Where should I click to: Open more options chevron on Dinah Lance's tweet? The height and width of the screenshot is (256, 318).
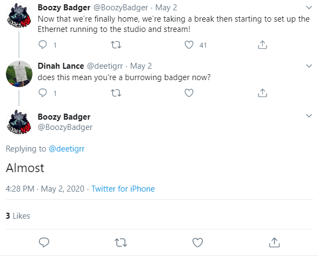309,66
